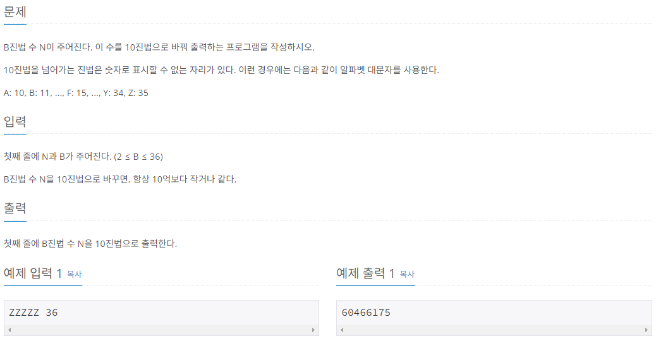This screenshot has width=656, height=341.
Task: Click right scroll arrow in sample output box
Action: coord(646,330)
